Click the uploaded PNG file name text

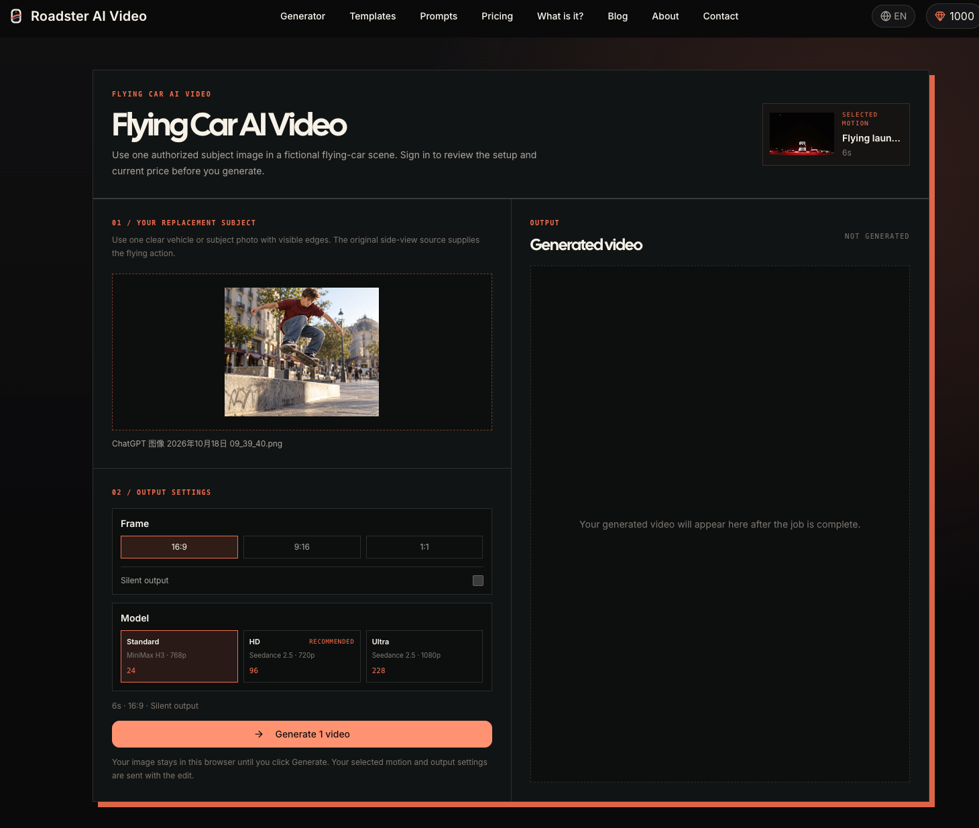(197, 444)
